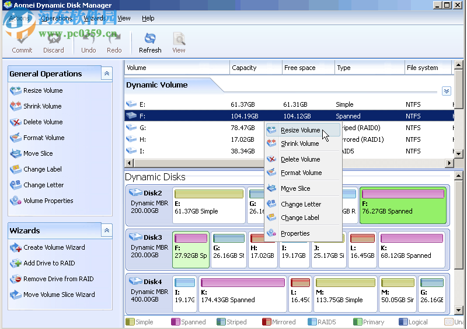
Task: Collapse the Wizards panel
Action: (x=107, y=230)
